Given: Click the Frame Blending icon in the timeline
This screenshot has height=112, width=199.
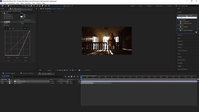Looking at the screenshot, I should [x=72, y=77].
